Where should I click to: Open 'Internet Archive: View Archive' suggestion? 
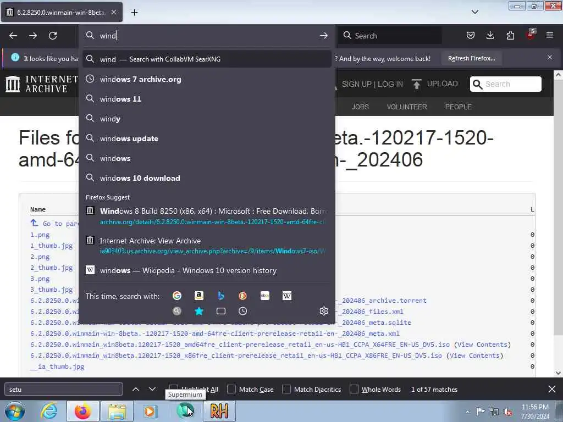207,246
